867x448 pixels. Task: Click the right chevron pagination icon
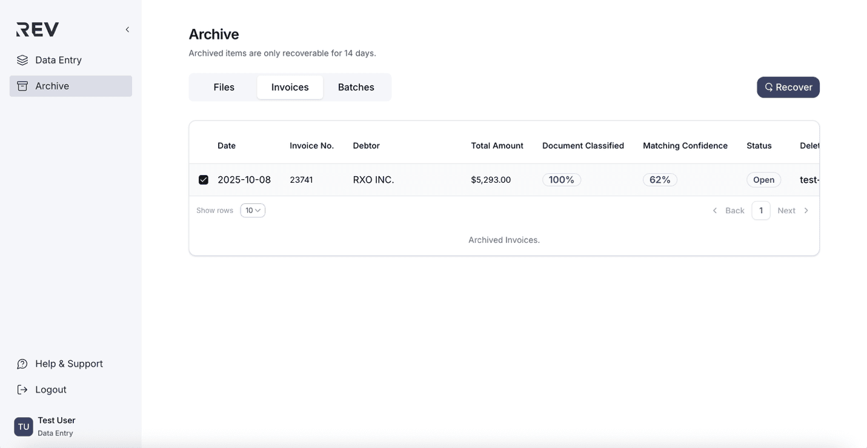pos(806,210)
